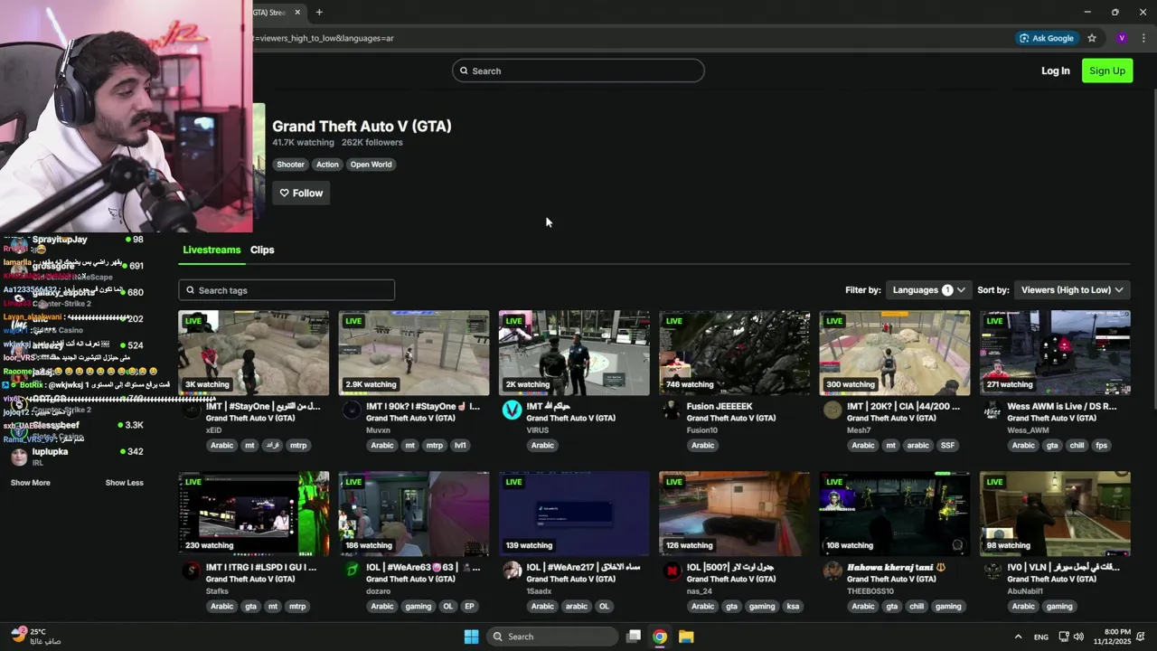The image size is (1157, 651).
Task: Click the Stafks channel avatar
Action: pyautogui.click(x=191, y=571)
